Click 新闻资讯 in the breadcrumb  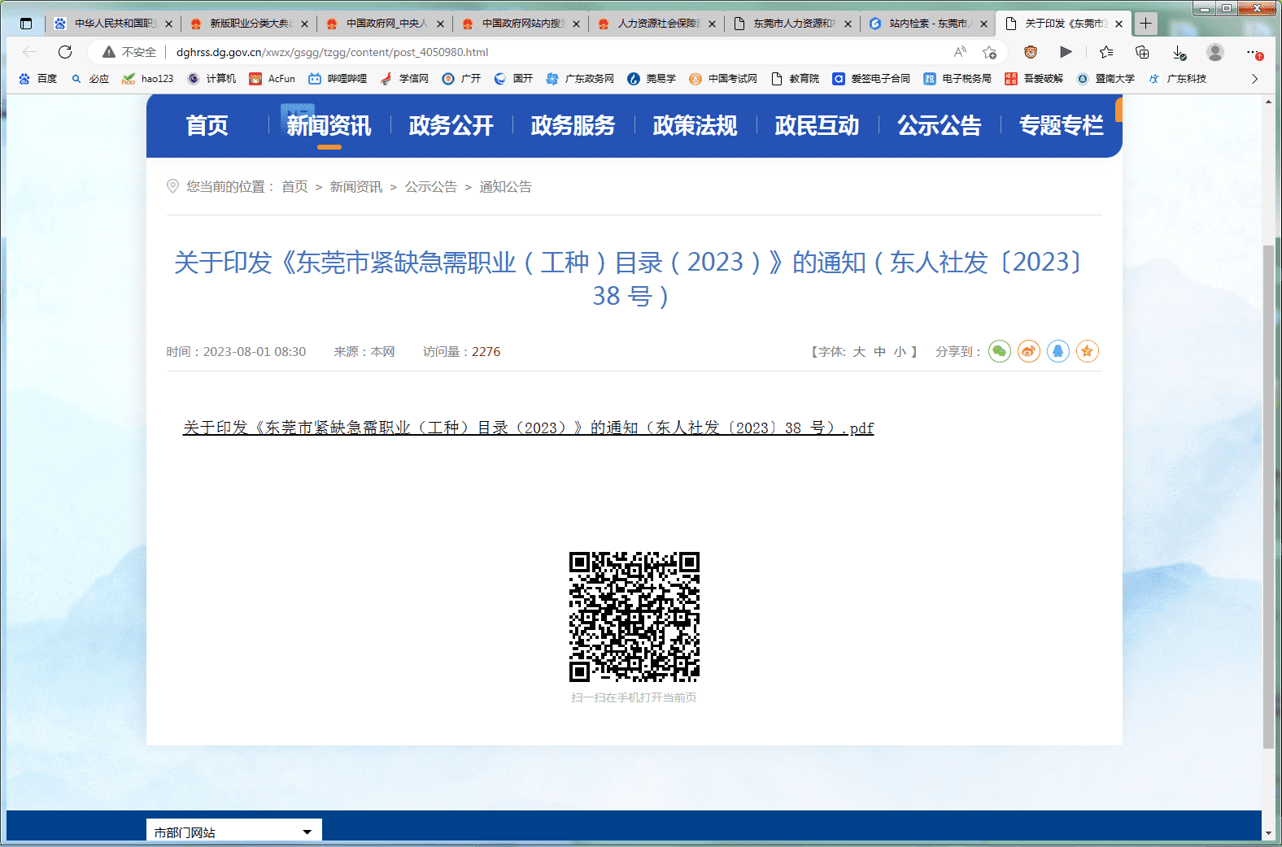tap(355, 187)
